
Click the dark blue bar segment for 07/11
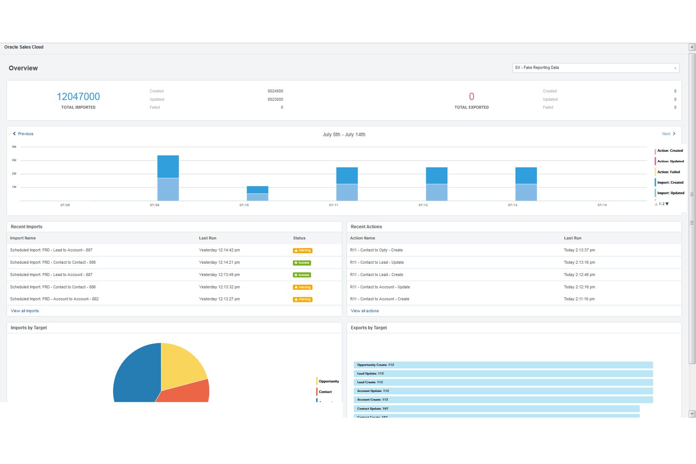click(x=347, y=176)
